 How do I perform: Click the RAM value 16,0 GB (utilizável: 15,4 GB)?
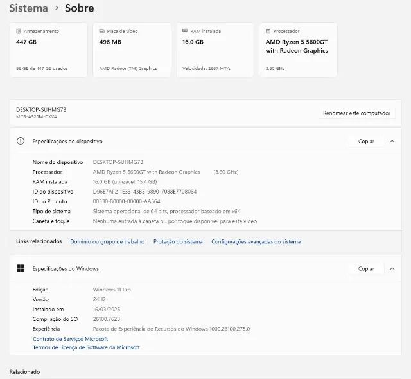tap(125, 181)
